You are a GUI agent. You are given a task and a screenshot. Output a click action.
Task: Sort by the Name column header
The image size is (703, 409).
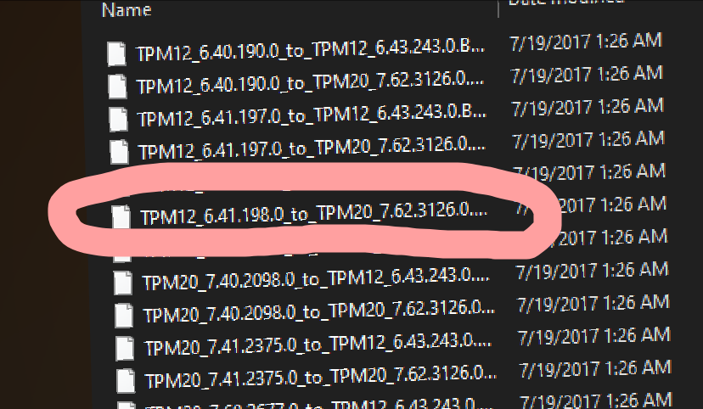click(x=127, y=10)
